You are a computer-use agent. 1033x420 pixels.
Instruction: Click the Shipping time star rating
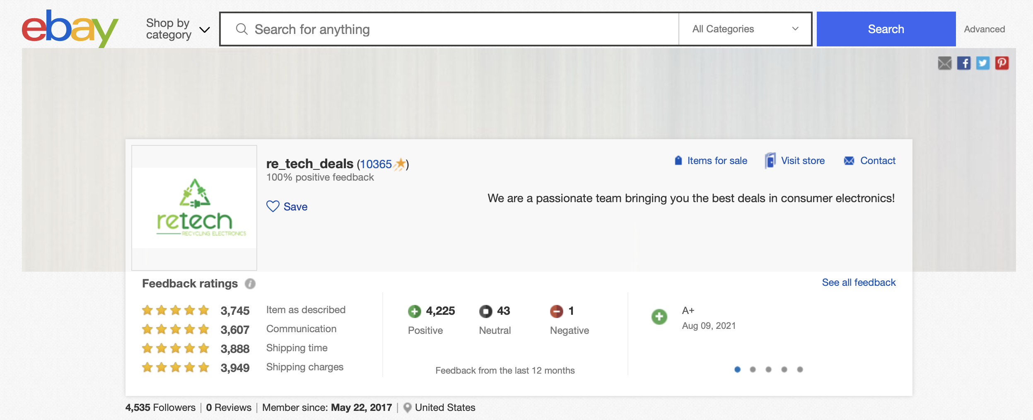point(176,348)
